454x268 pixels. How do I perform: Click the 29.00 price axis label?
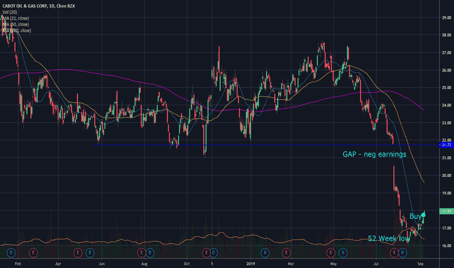click(446, 18)
